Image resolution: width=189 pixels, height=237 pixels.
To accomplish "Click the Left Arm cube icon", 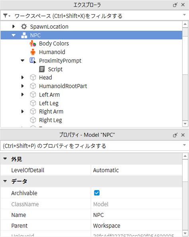I will [33, 95].
